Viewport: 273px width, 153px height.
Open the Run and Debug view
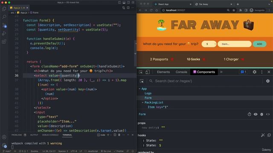4,33
